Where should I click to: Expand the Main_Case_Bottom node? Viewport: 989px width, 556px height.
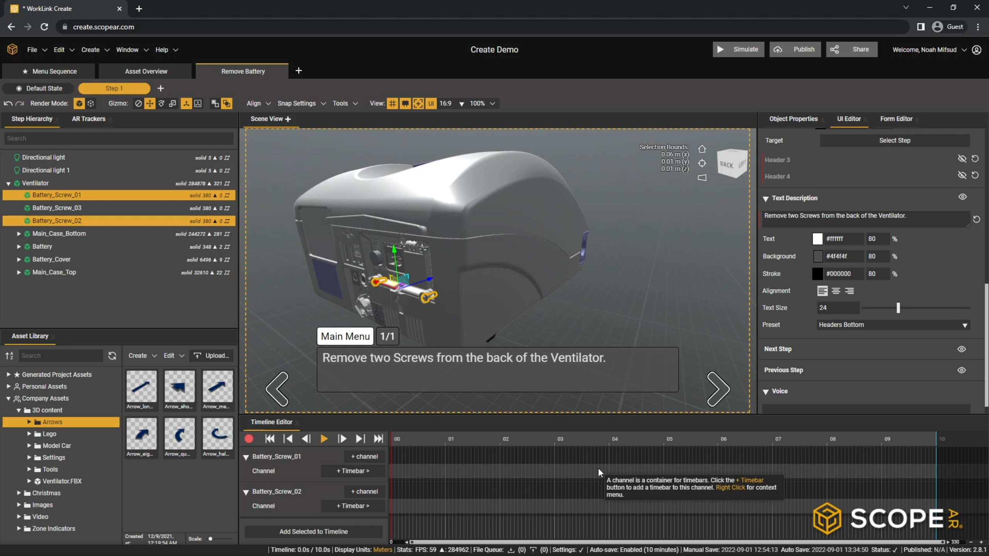pos(19,234)
